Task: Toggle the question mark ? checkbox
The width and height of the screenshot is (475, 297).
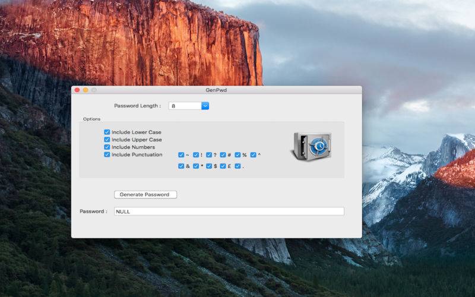Action: (209, 155)
